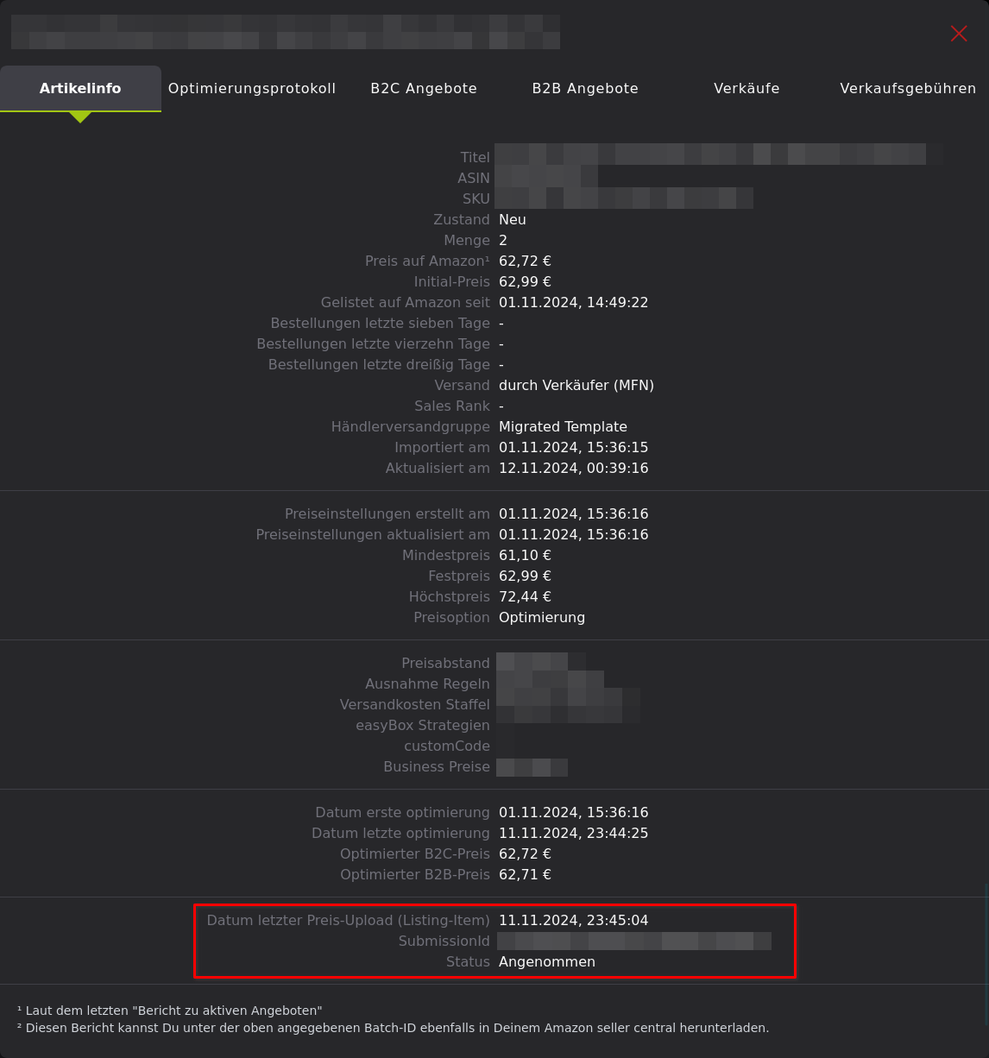The image size is (989, 1058).
Task: Click the "Versandkosten Staffel" label
Action: pyautogui.click(x=415, y=704)
